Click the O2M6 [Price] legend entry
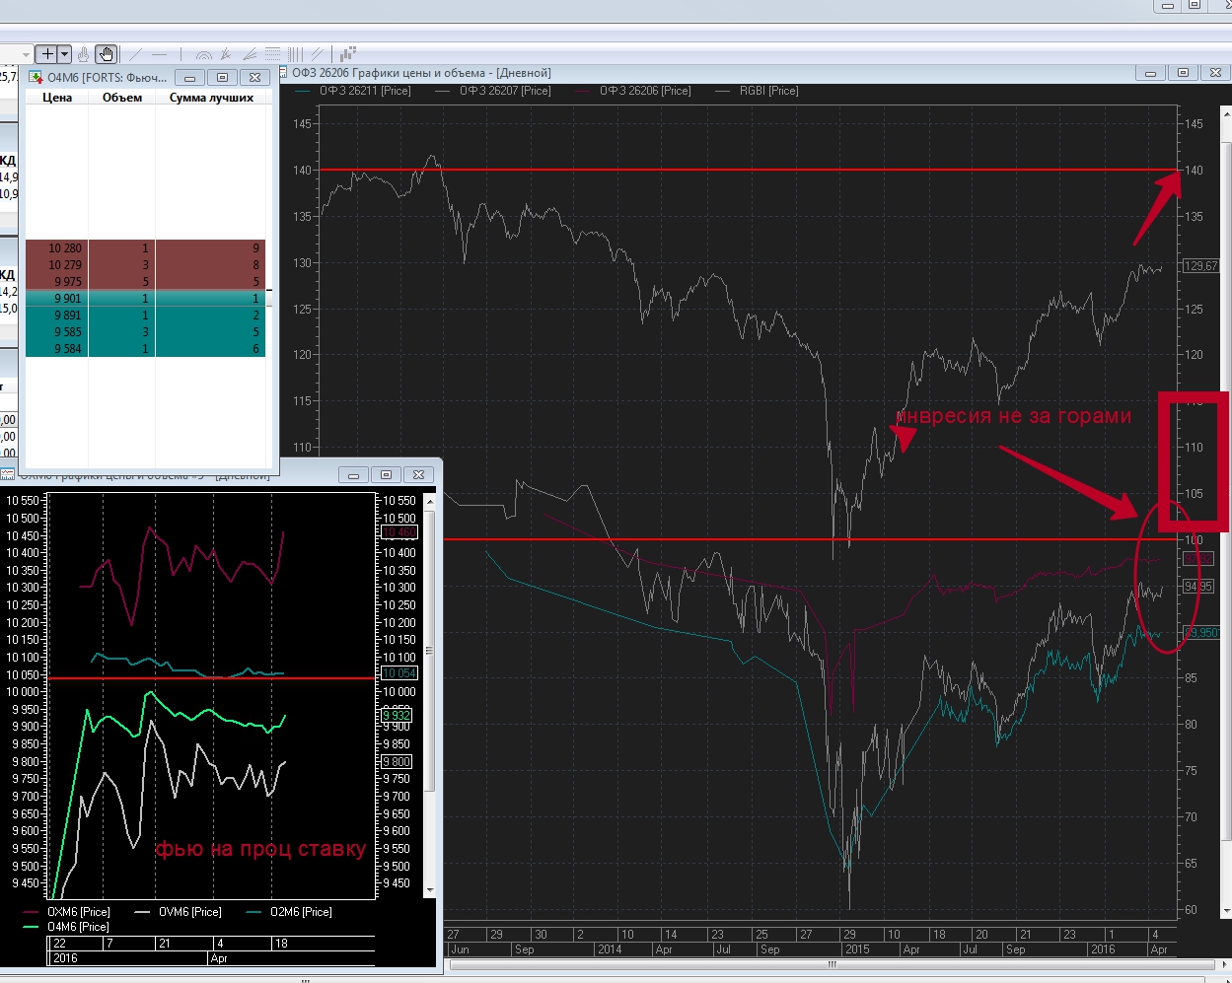The height and width of the screenshot is (983, 1232). pos(288,912)
